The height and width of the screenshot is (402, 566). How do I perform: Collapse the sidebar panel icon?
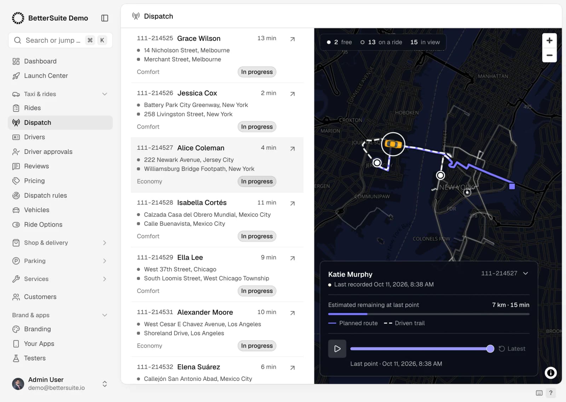click(105, 18)
